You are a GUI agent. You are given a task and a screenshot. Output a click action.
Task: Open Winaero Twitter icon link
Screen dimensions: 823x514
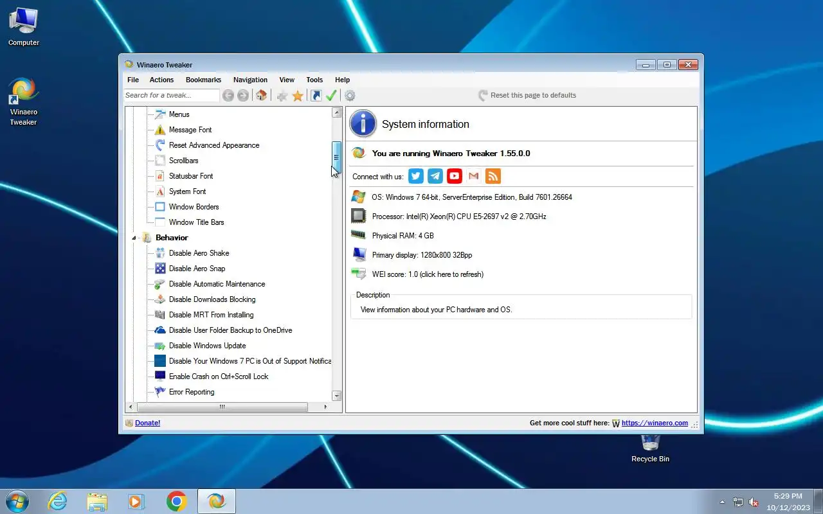click(416, 176)
